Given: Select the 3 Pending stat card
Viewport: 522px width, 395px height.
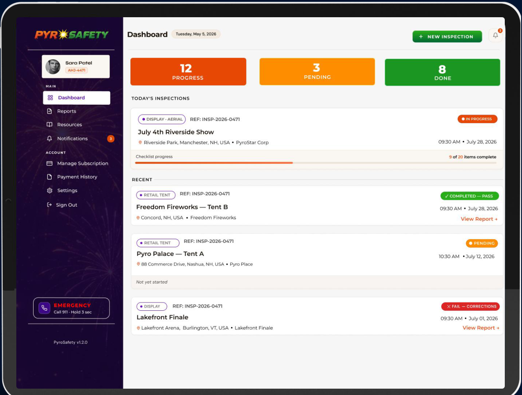Looking at the screenshot, I should coord(317,72).
